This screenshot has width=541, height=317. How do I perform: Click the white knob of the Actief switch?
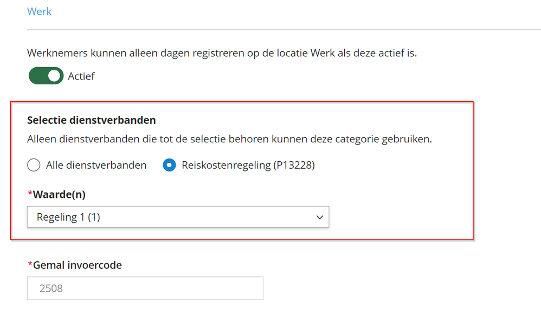[54, 76]
